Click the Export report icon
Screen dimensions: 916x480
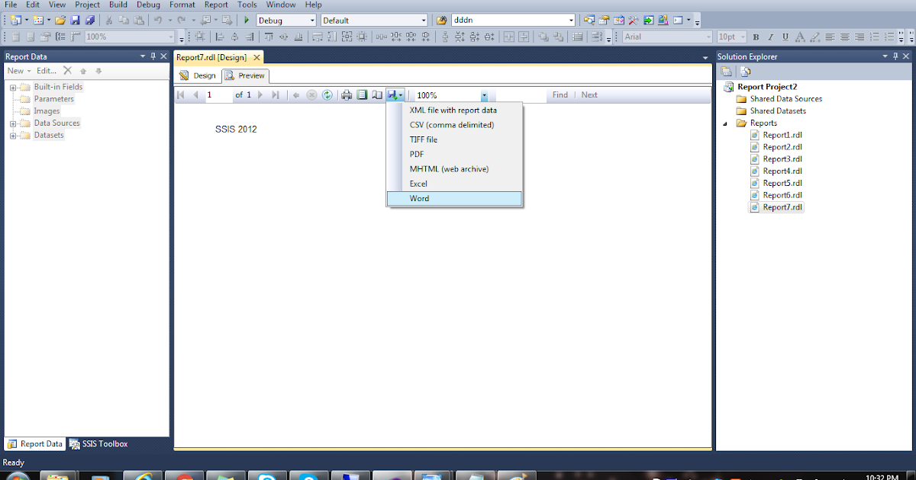pos(393,94)
